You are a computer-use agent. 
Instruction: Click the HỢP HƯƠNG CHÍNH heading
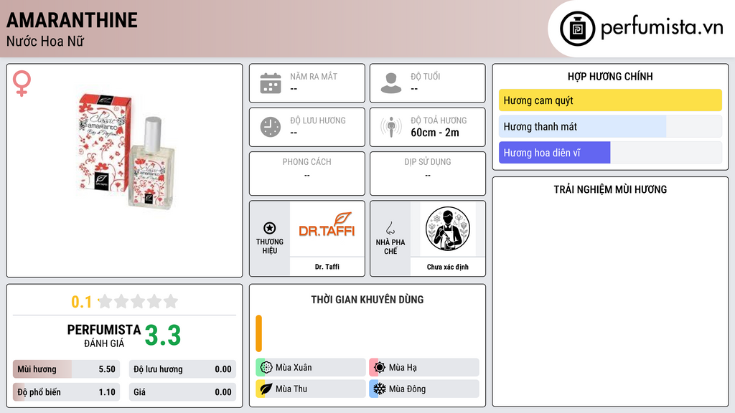click(610, 76)
